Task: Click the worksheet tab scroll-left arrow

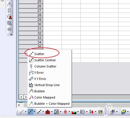Action: tap(21, 97)
